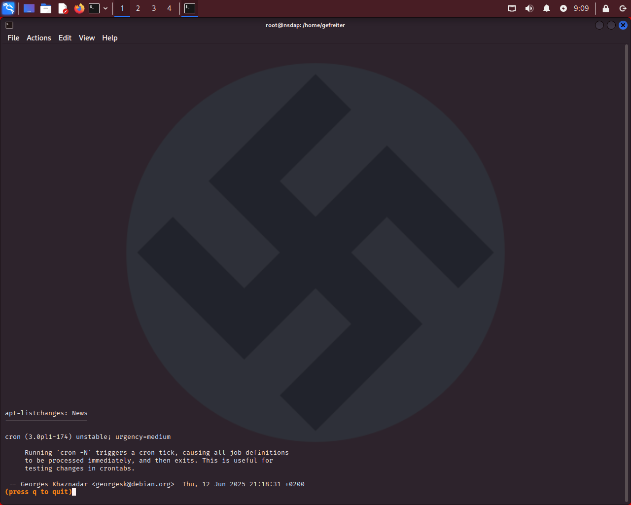This screenshot has width=631, height=505.
Task: Open the File menu
Action: click(x=13, y=38)
